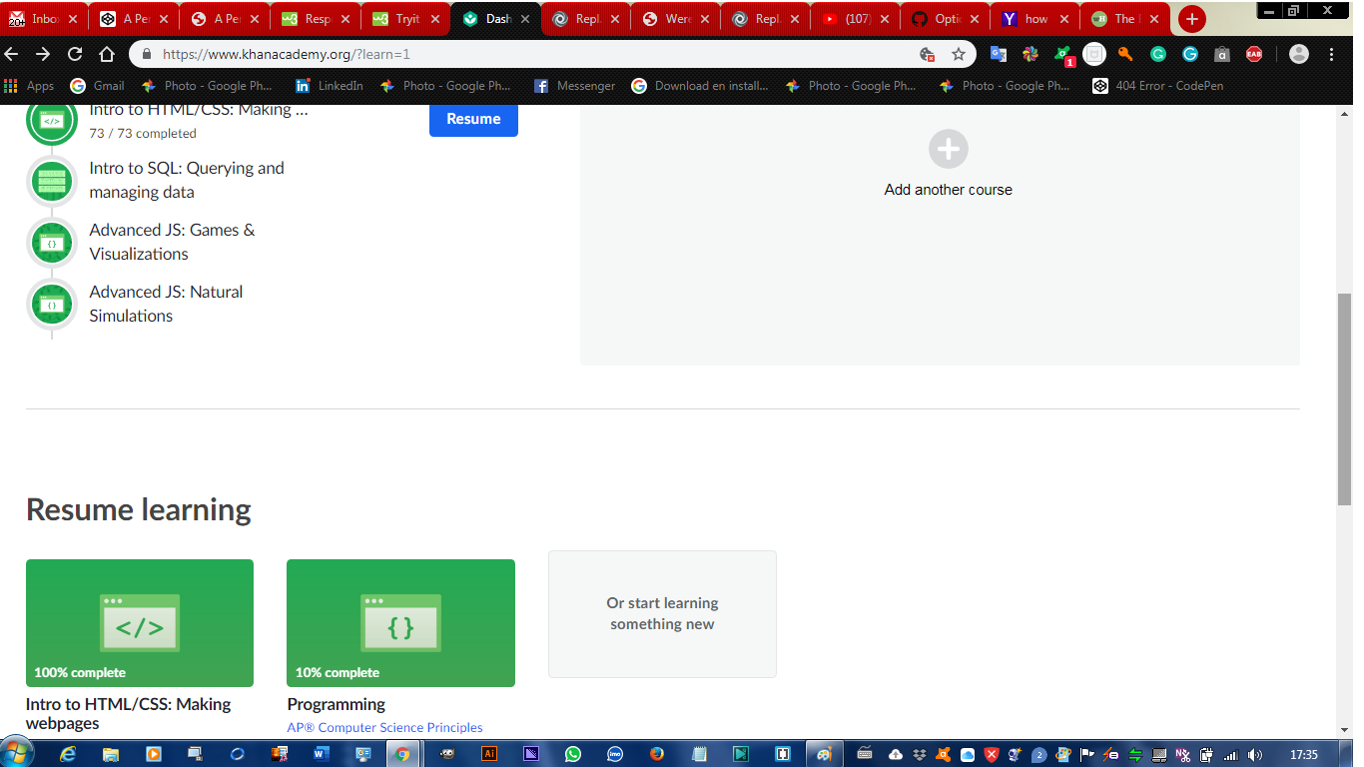Click the green Grammarly extension icon
Screen dimensions: 1364x767
click(x=1158, y=54)
